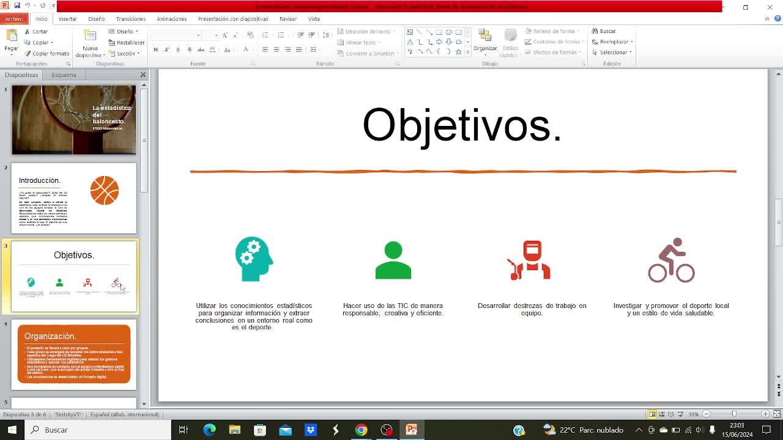The image size is (783, 440).
Task: Justify the paragraph text
Action: [299, 50]
